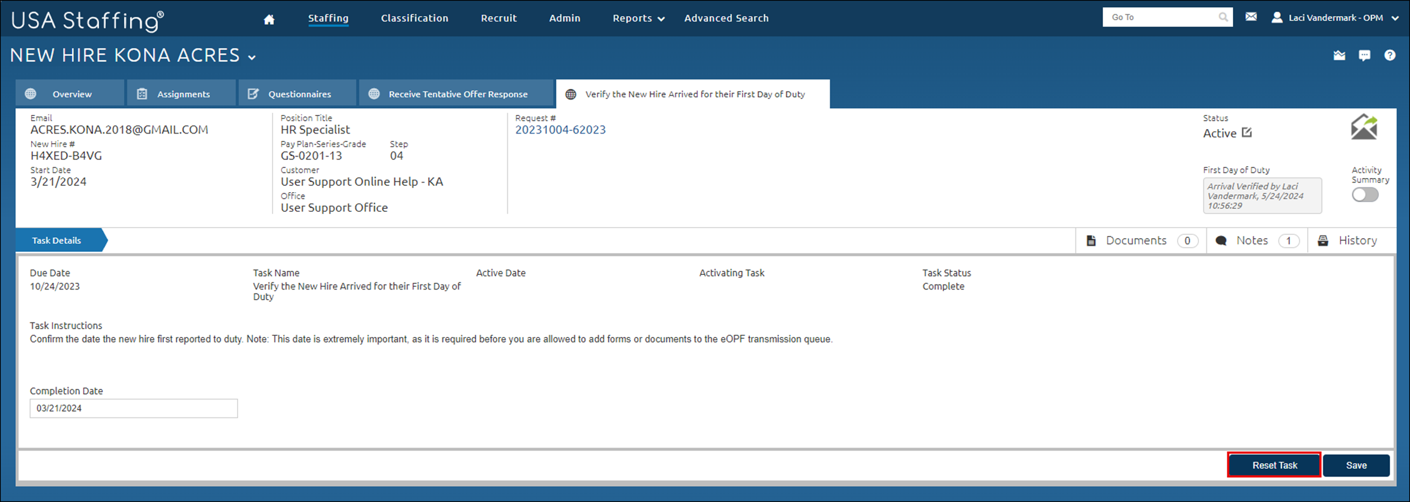Viewport: 1410px width, 502px height.
Task: Click globe icon on Verify New Hire tab
Action: [571, 94]
